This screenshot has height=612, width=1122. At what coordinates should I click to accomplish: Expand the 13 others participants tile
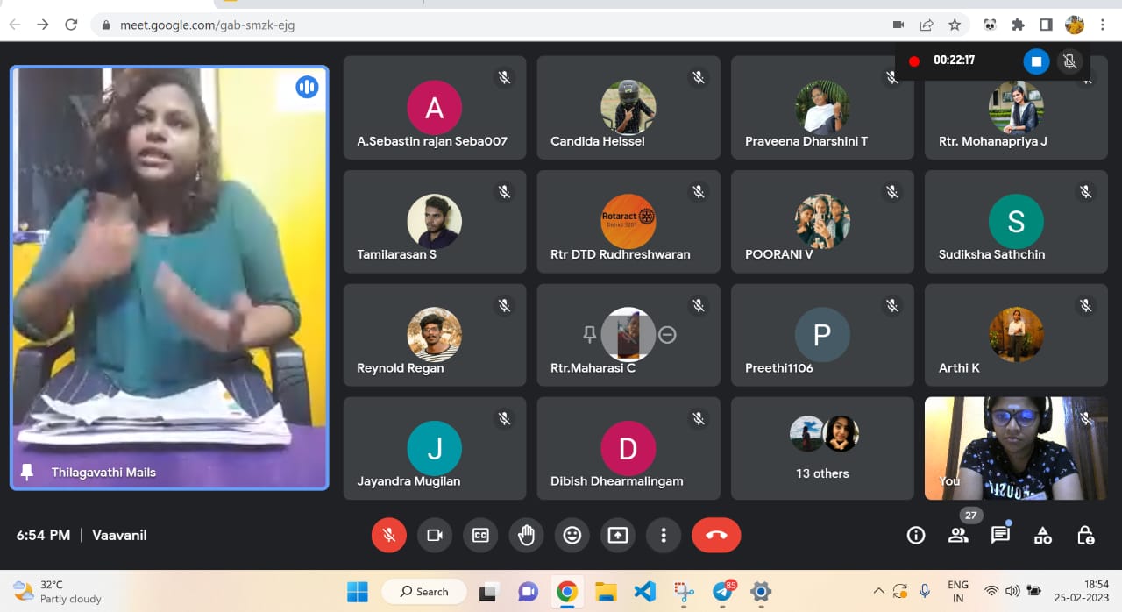(822, 448)
